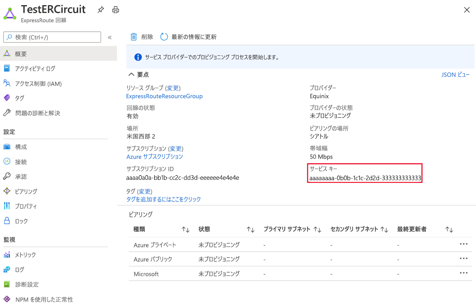Image resolution: width=476 pixels, height=306 pixels.
Task: Open the JSON ビュー link
Action: 455,75
